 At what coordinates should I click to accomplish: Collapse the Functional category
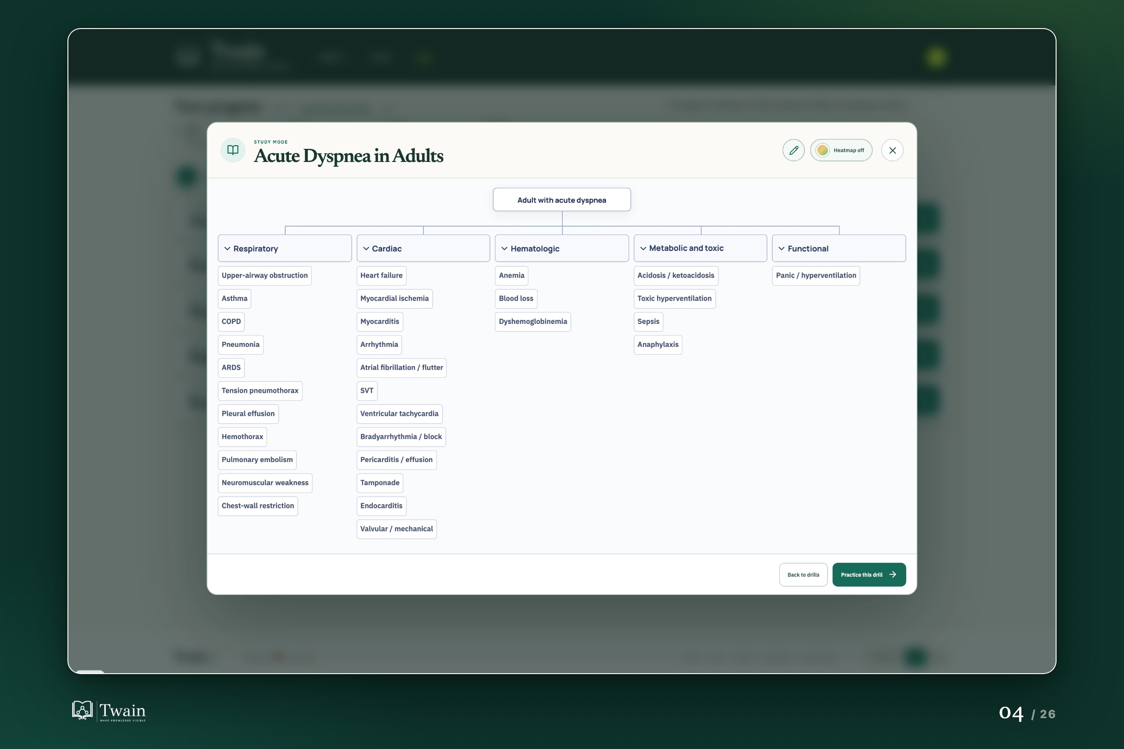pos(839,249)
